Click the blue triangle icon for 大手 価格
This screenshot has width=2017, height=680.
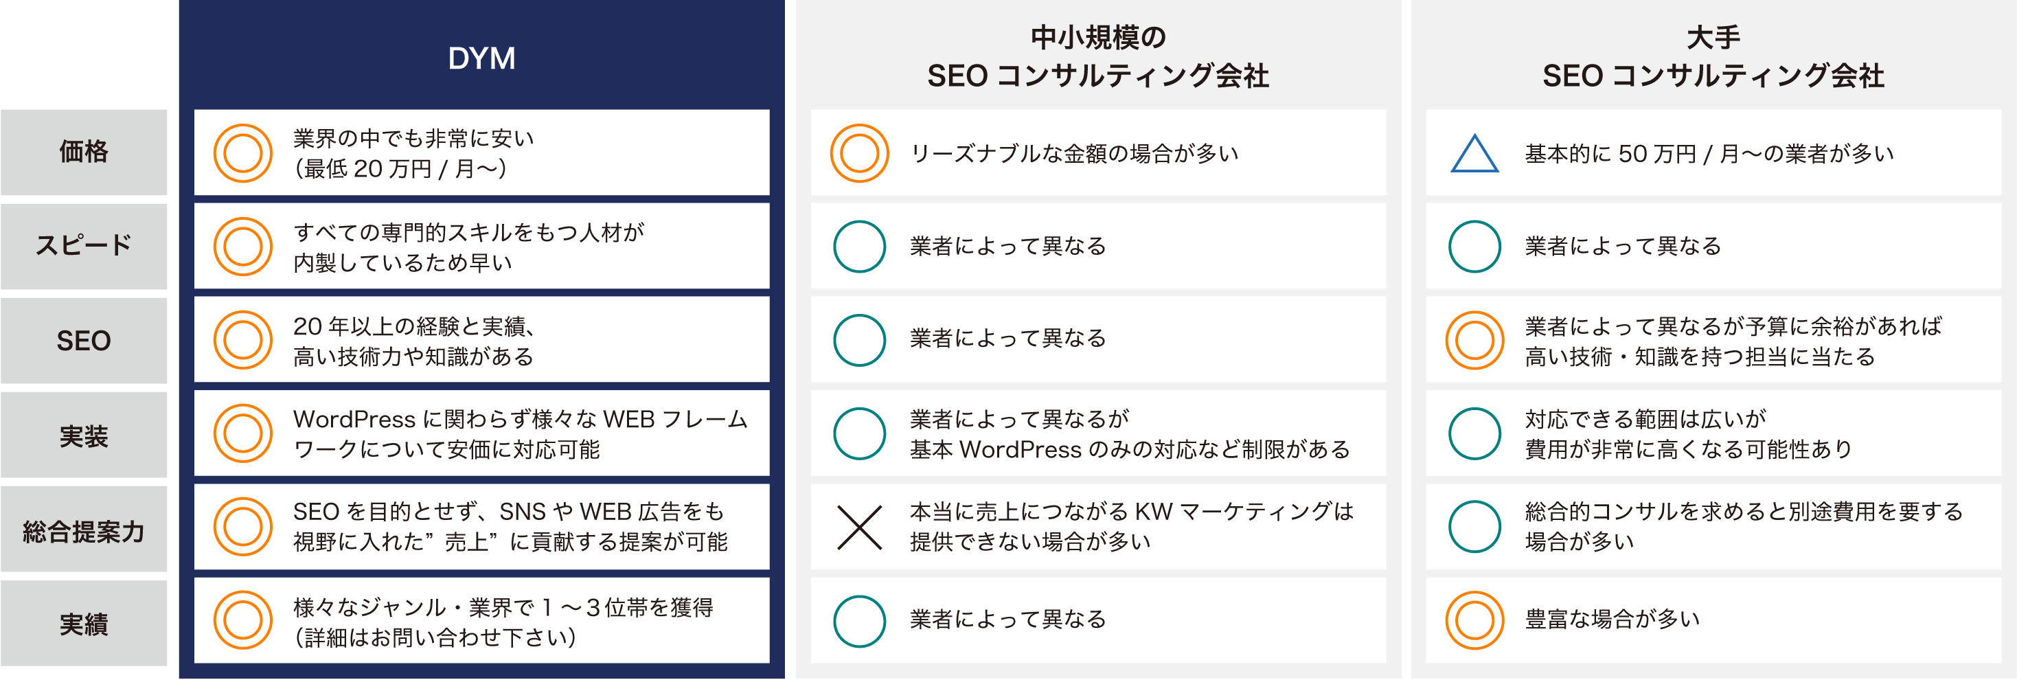[x=1474, y=155]
